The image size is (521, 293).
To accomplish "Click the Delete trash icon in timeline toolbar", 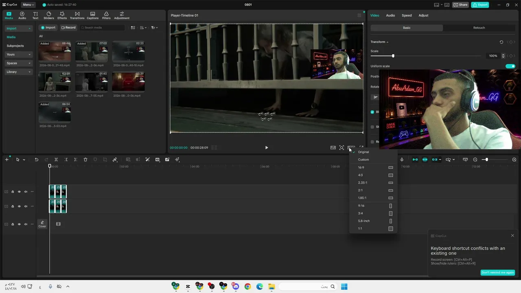I will (x=85, y=160).
